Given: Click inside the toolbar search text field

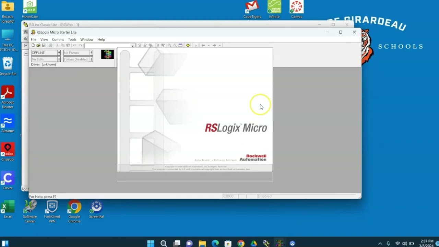Looking at the screenshot, I should 108,46.
